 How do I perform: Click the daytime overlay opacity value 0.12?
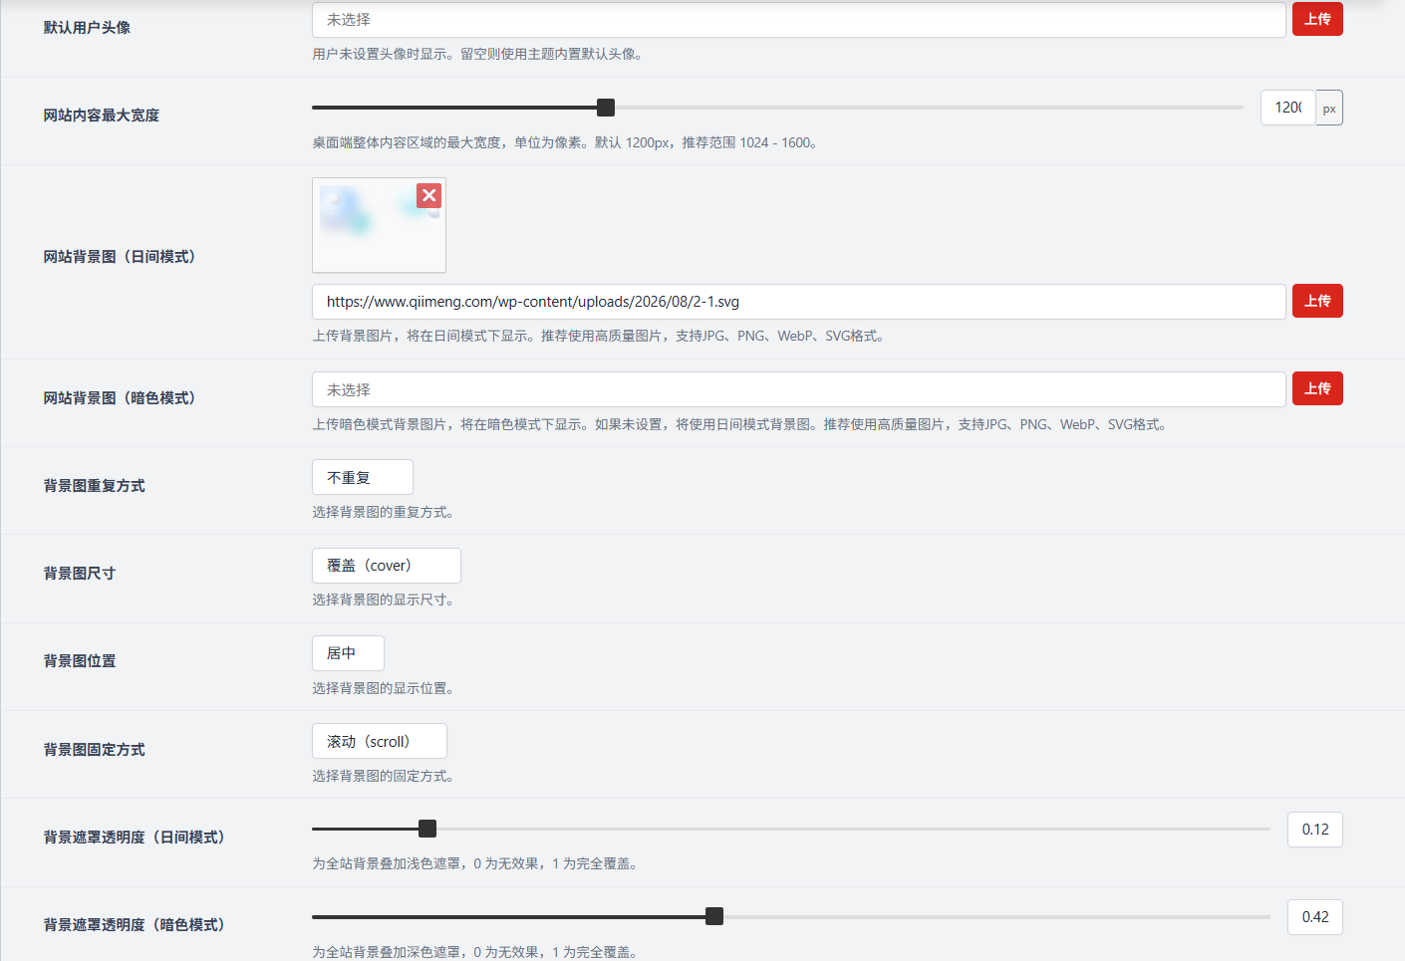pos(1315,830)
